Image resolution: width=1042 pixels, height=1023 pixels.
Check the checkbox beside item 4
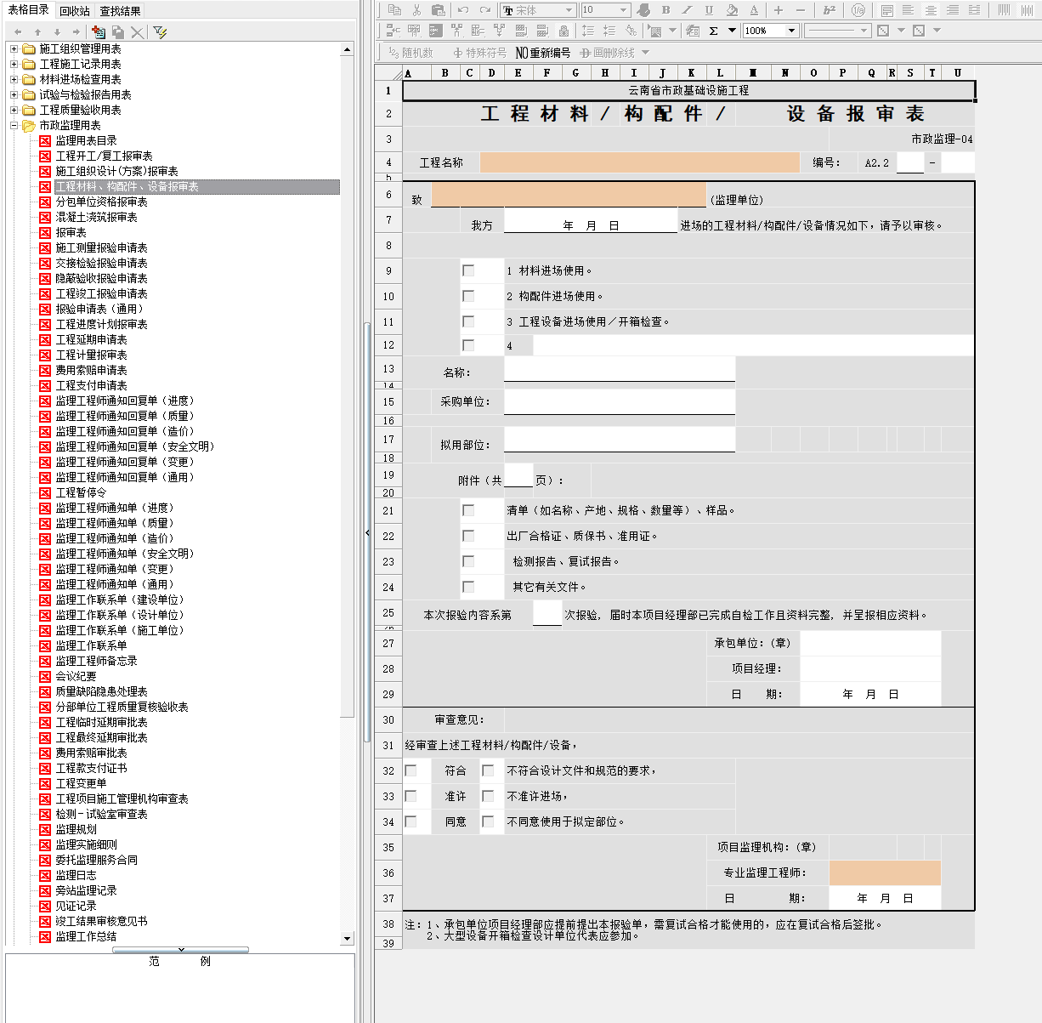click(468, 345)
